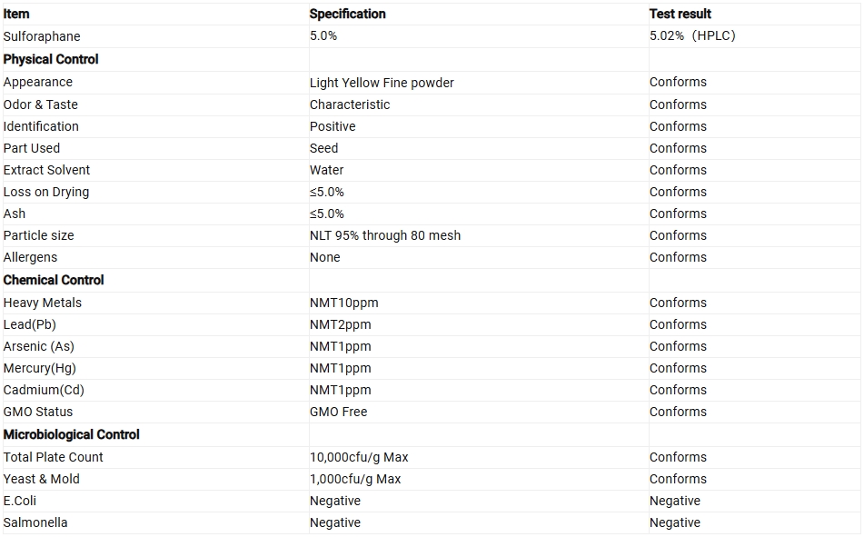Click the Item column header

click(x=16, y=14)
